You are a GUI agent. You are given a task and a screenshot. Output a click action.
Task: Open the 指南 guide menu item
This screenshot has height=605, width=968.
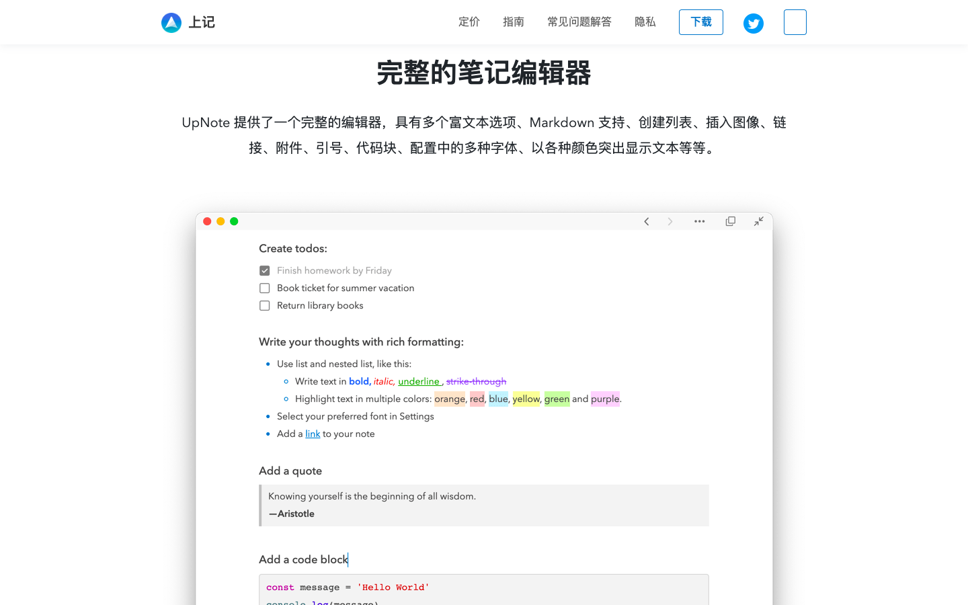[x=514, y=22]
